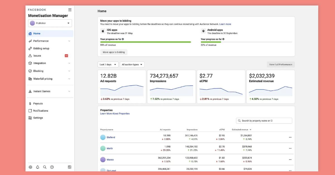Open the Morbi property link
The height and width of the screenshot is (175, 335).
point(110,149)
